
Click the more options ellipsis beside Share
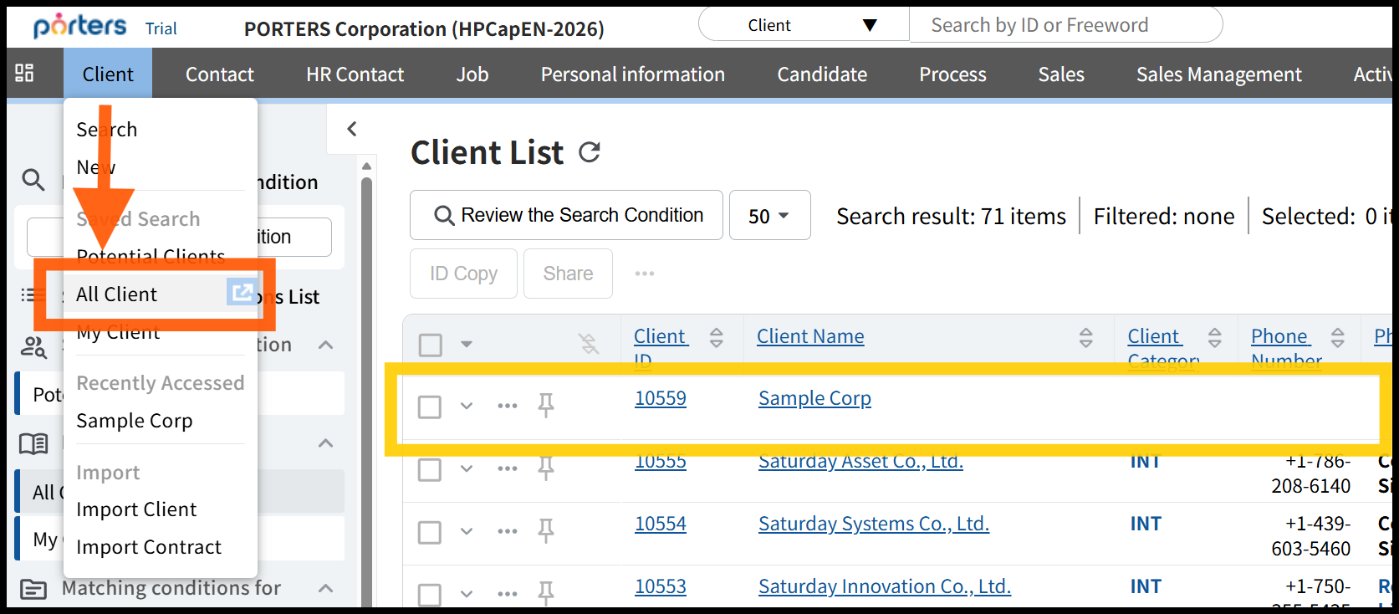[x=644, y=274]
